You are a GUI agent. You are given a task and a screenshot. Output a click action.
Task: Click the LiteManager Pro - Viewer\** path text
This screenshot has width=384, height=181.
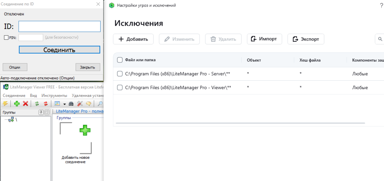(x=178, y=88)
